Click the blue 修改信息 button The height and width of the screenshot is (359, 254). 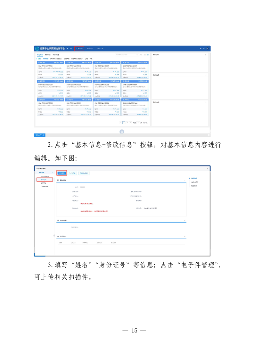coord(62,173)
